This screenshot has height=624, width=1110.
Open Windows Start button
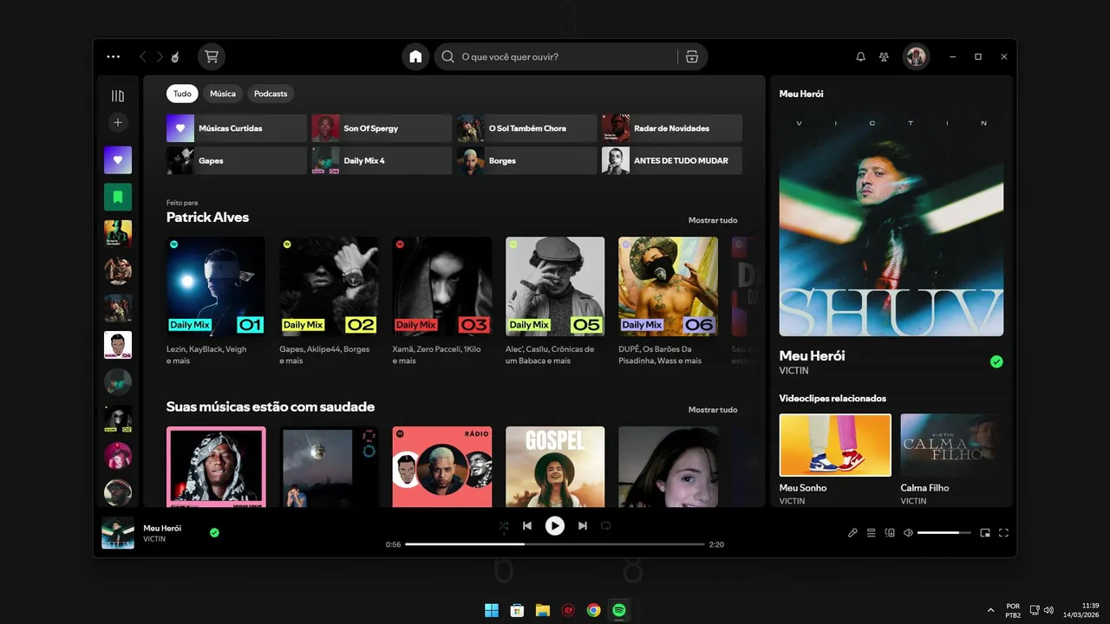pyautogui.click(x=492, y=610)
